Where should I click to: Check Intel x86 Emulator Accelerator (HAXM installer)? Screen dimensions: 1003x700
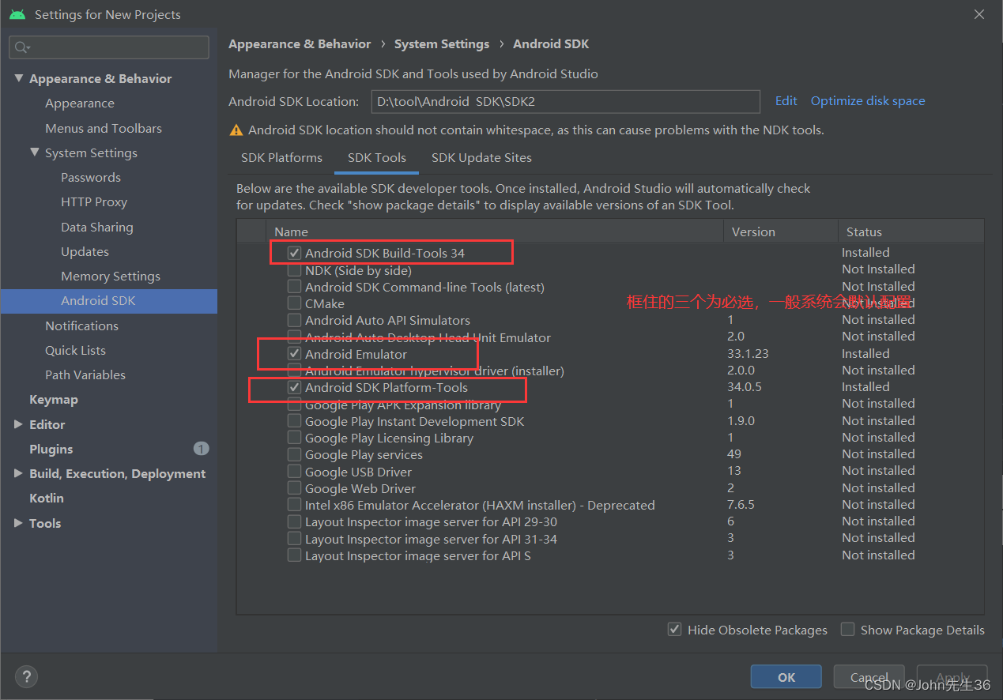294,505
